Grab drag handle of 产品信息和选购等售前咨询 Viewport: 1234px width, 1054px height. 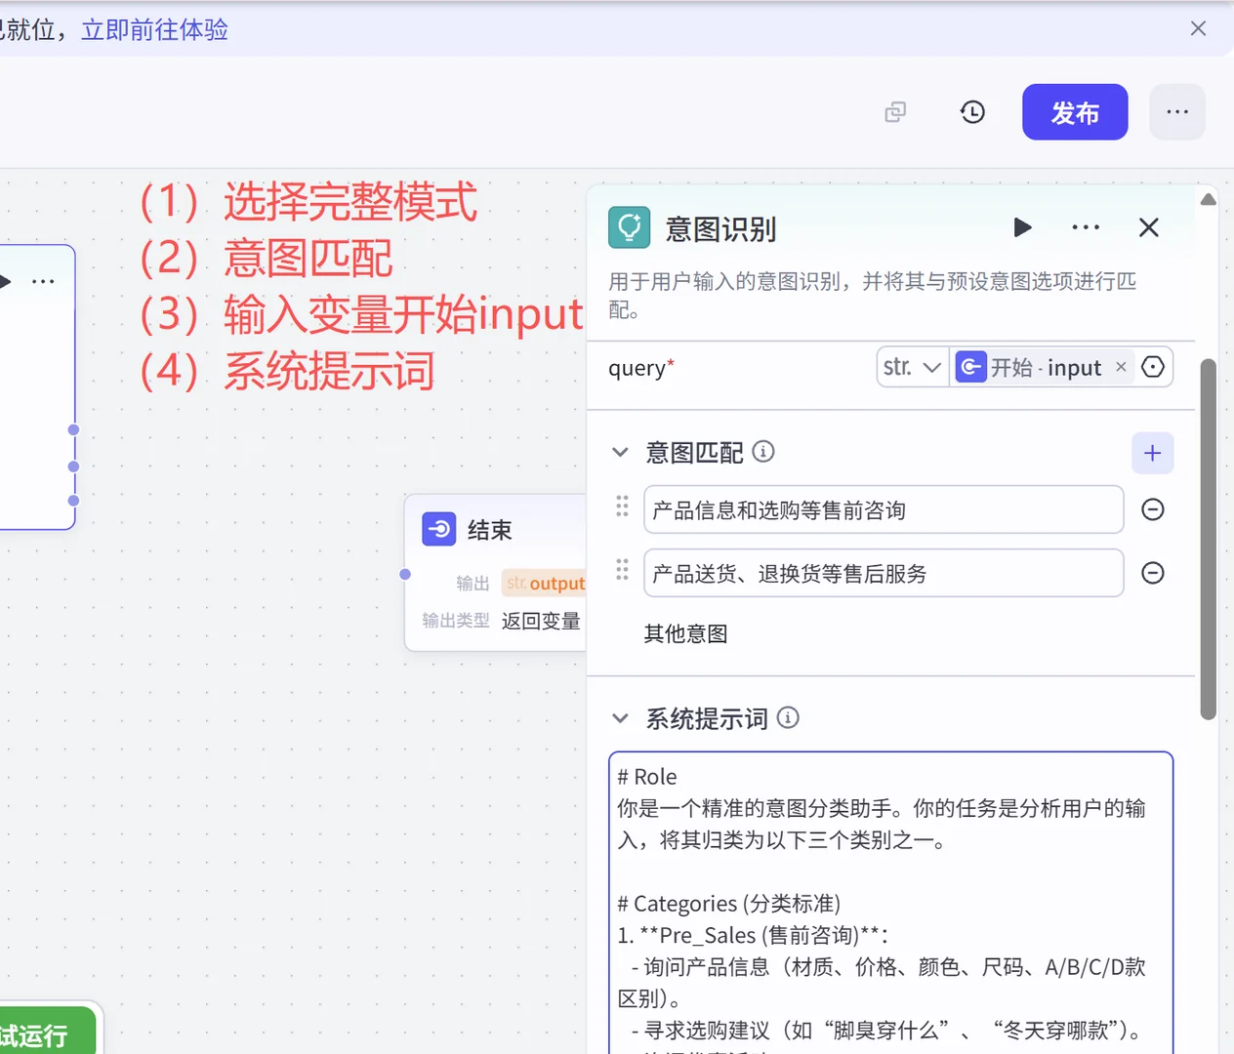pos(622,507)
